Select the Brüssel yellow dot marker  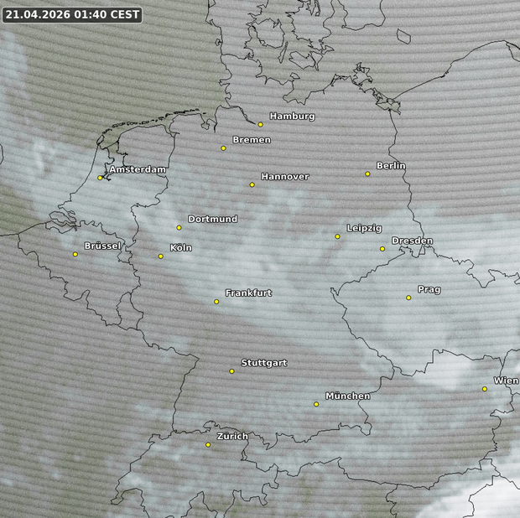[x=75, y=254]
